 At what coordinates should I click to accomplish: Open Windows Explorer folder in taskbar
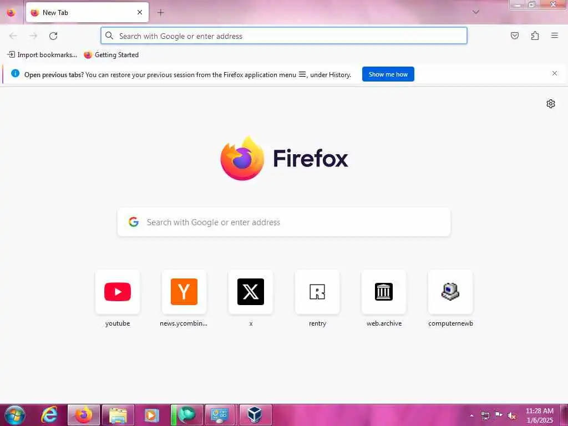pos(118,415)
